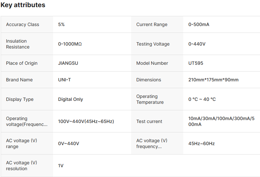Select the JIANGSU value
260x177 pixels.
pos(68,63)
